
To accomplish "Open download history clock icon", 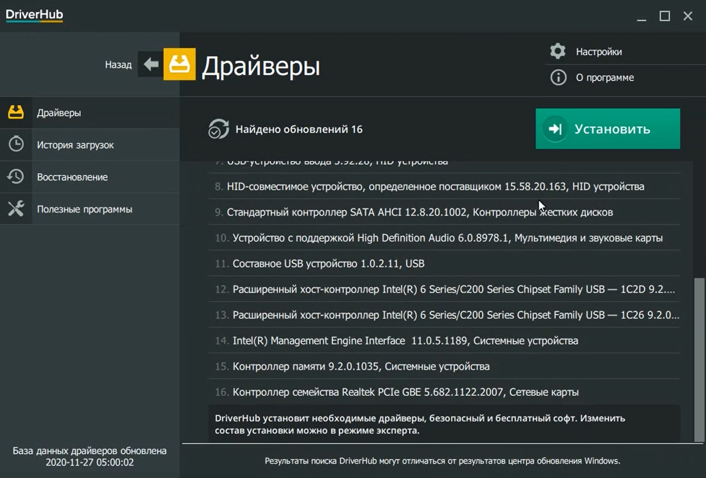I will 16,144.
